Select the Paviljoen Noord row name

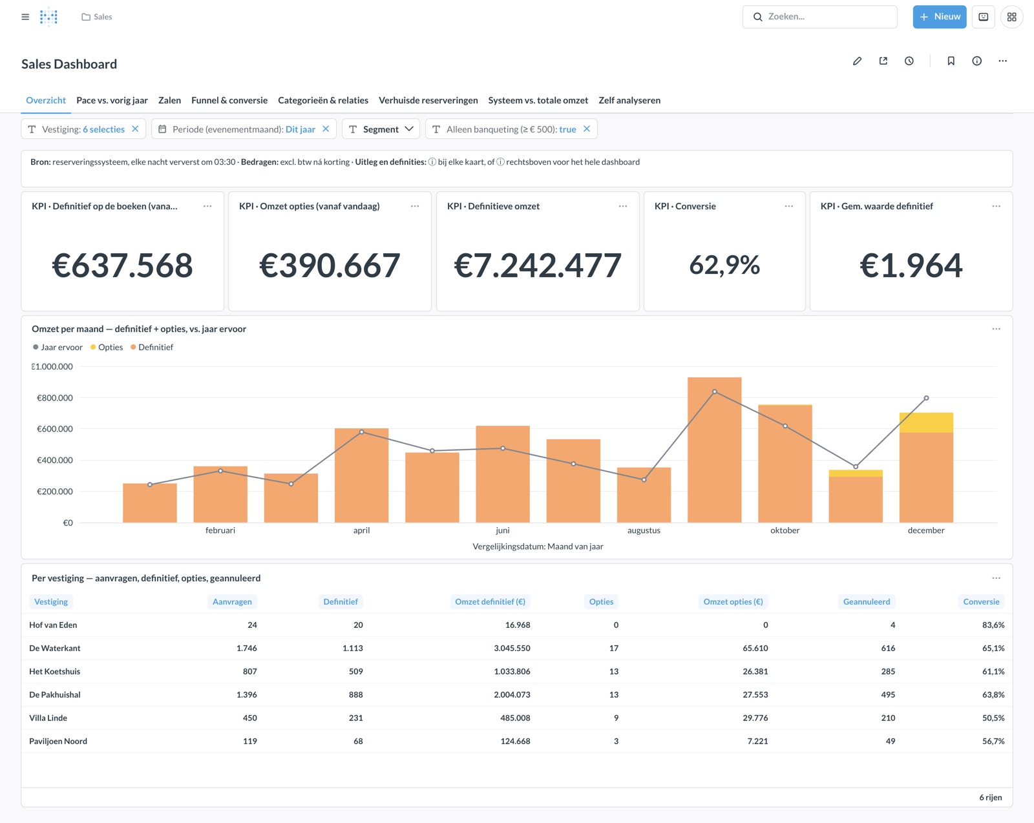tap(58, 741)
